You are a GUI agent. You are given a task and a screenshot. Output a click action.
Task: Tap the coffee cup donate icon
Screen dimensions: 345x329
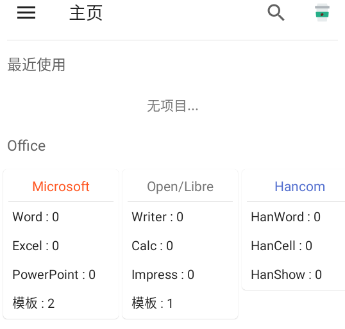322,13
